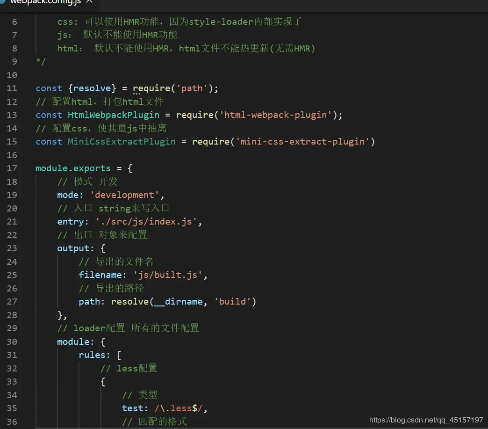Click line number 30 in gutter
Image resolution: width=488 pixels, height=429 pixels.
coord(12,342)
